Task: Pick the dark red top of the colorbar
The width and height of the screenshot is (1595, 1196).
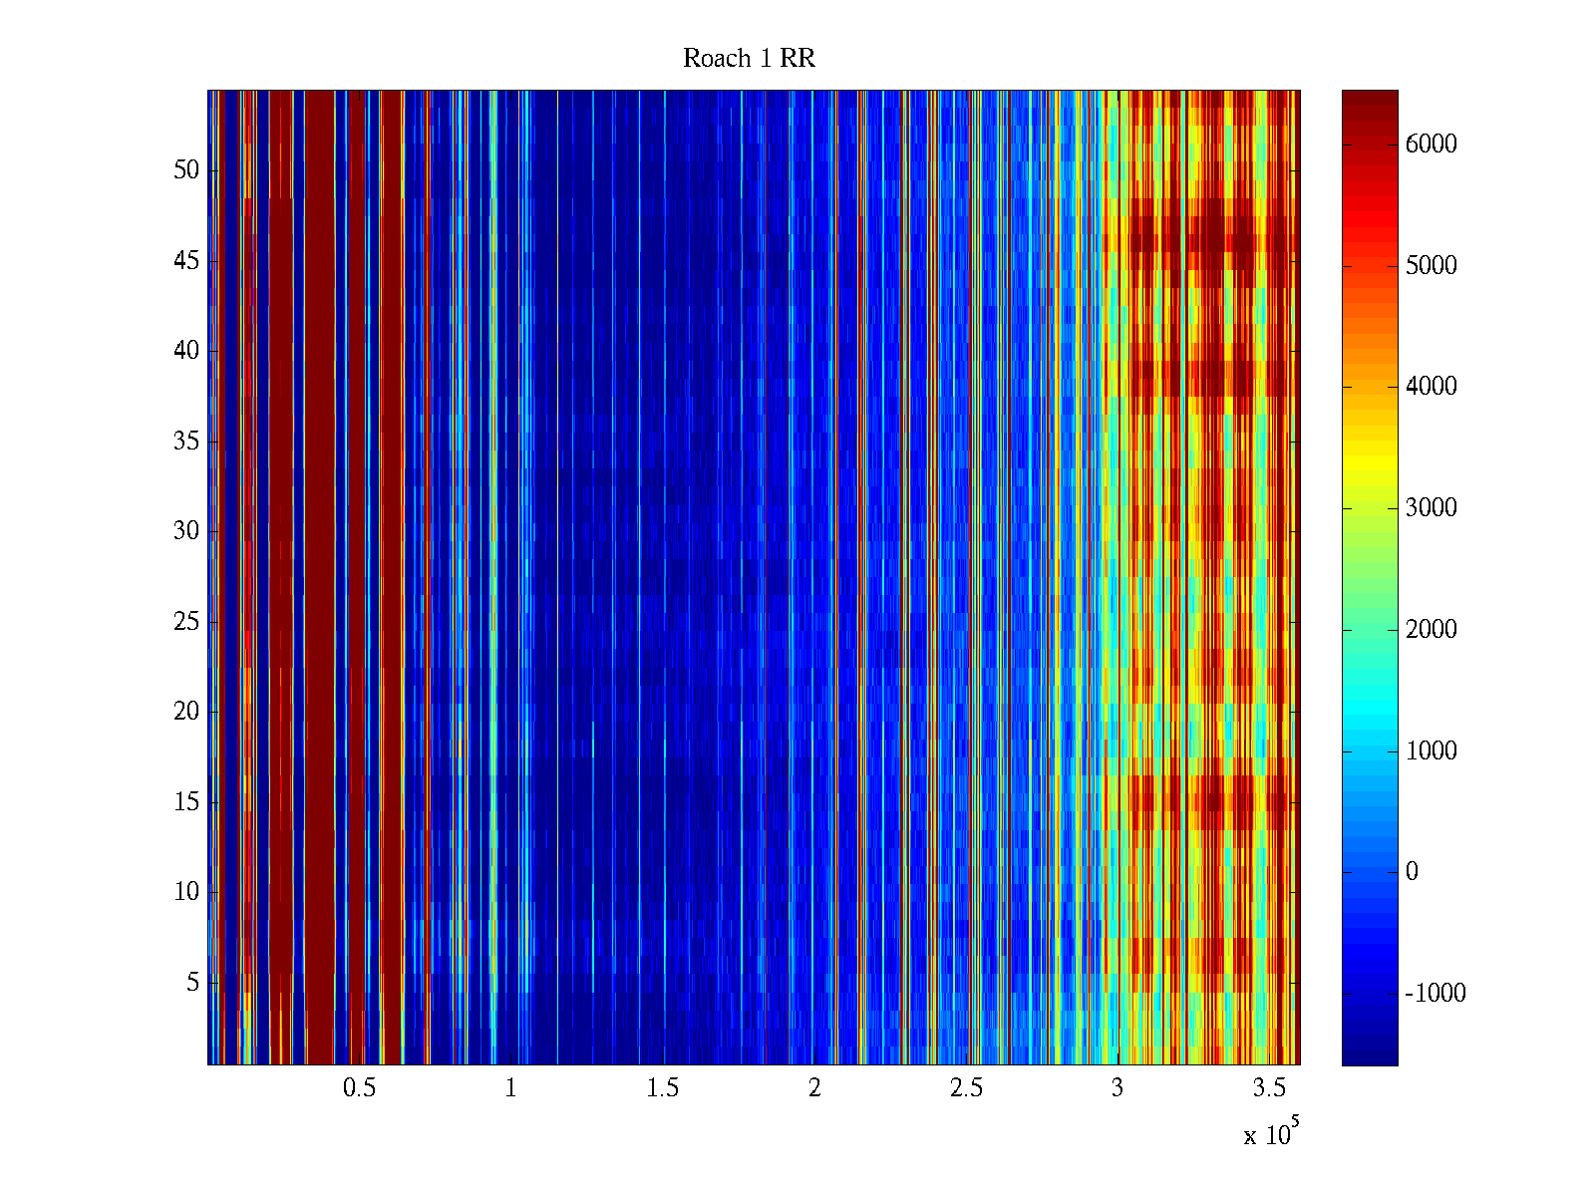Action: pyautogui.click(x=1369, y=100)
